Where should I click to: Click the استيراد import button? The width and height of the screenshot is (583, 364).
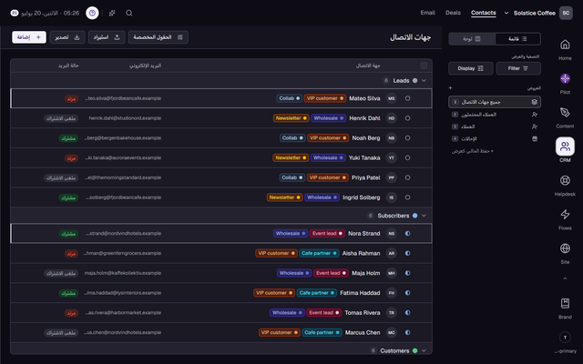click(107, 37)
